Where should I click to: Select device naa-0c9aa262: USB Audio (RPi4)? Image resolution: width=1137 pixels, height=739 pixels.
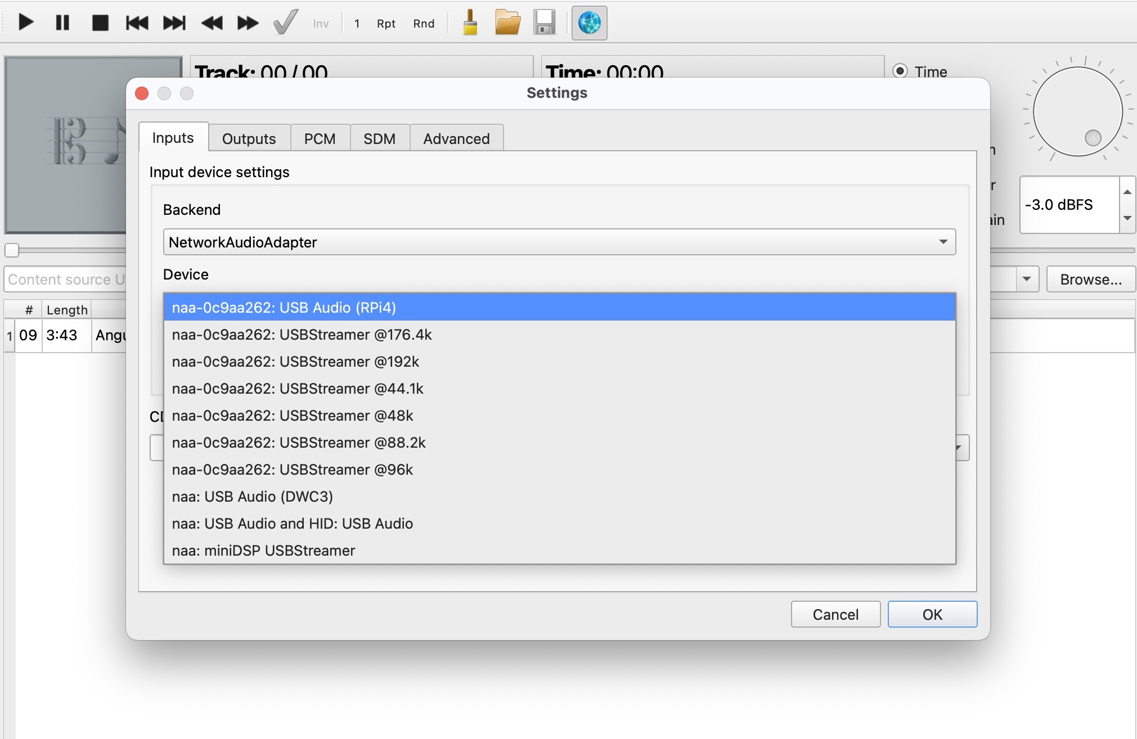point(559,308)
